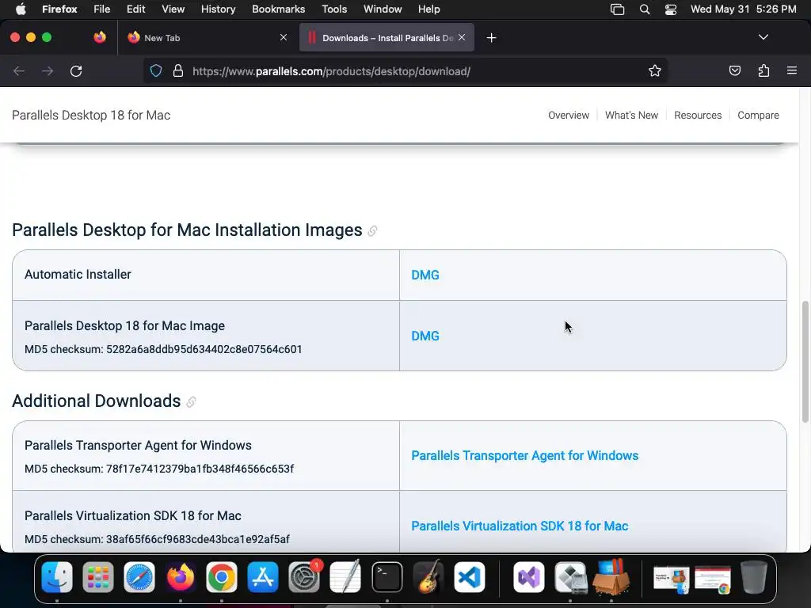Open the Extensions puzzle icon
The width and height of the screenshot is (811, 608).
(763, 70)
